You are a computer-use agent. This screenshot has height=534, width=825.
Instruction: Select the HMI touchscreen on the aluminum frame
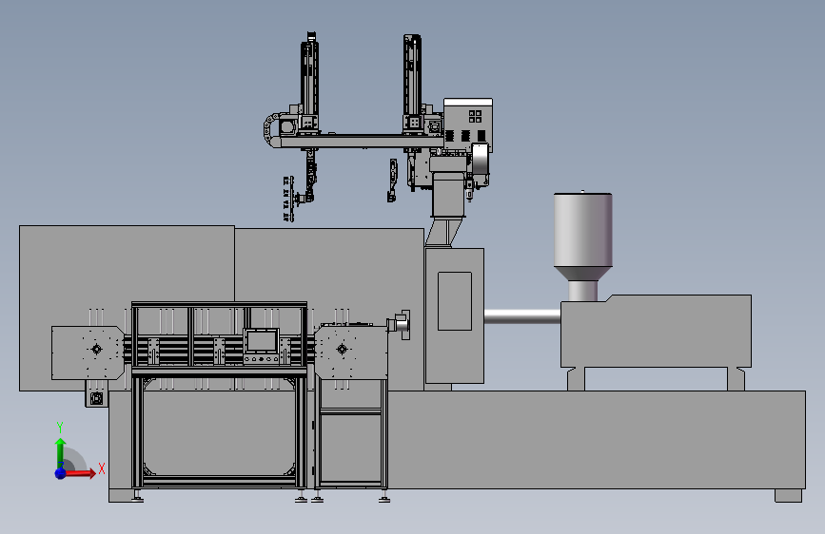[261, 341]
